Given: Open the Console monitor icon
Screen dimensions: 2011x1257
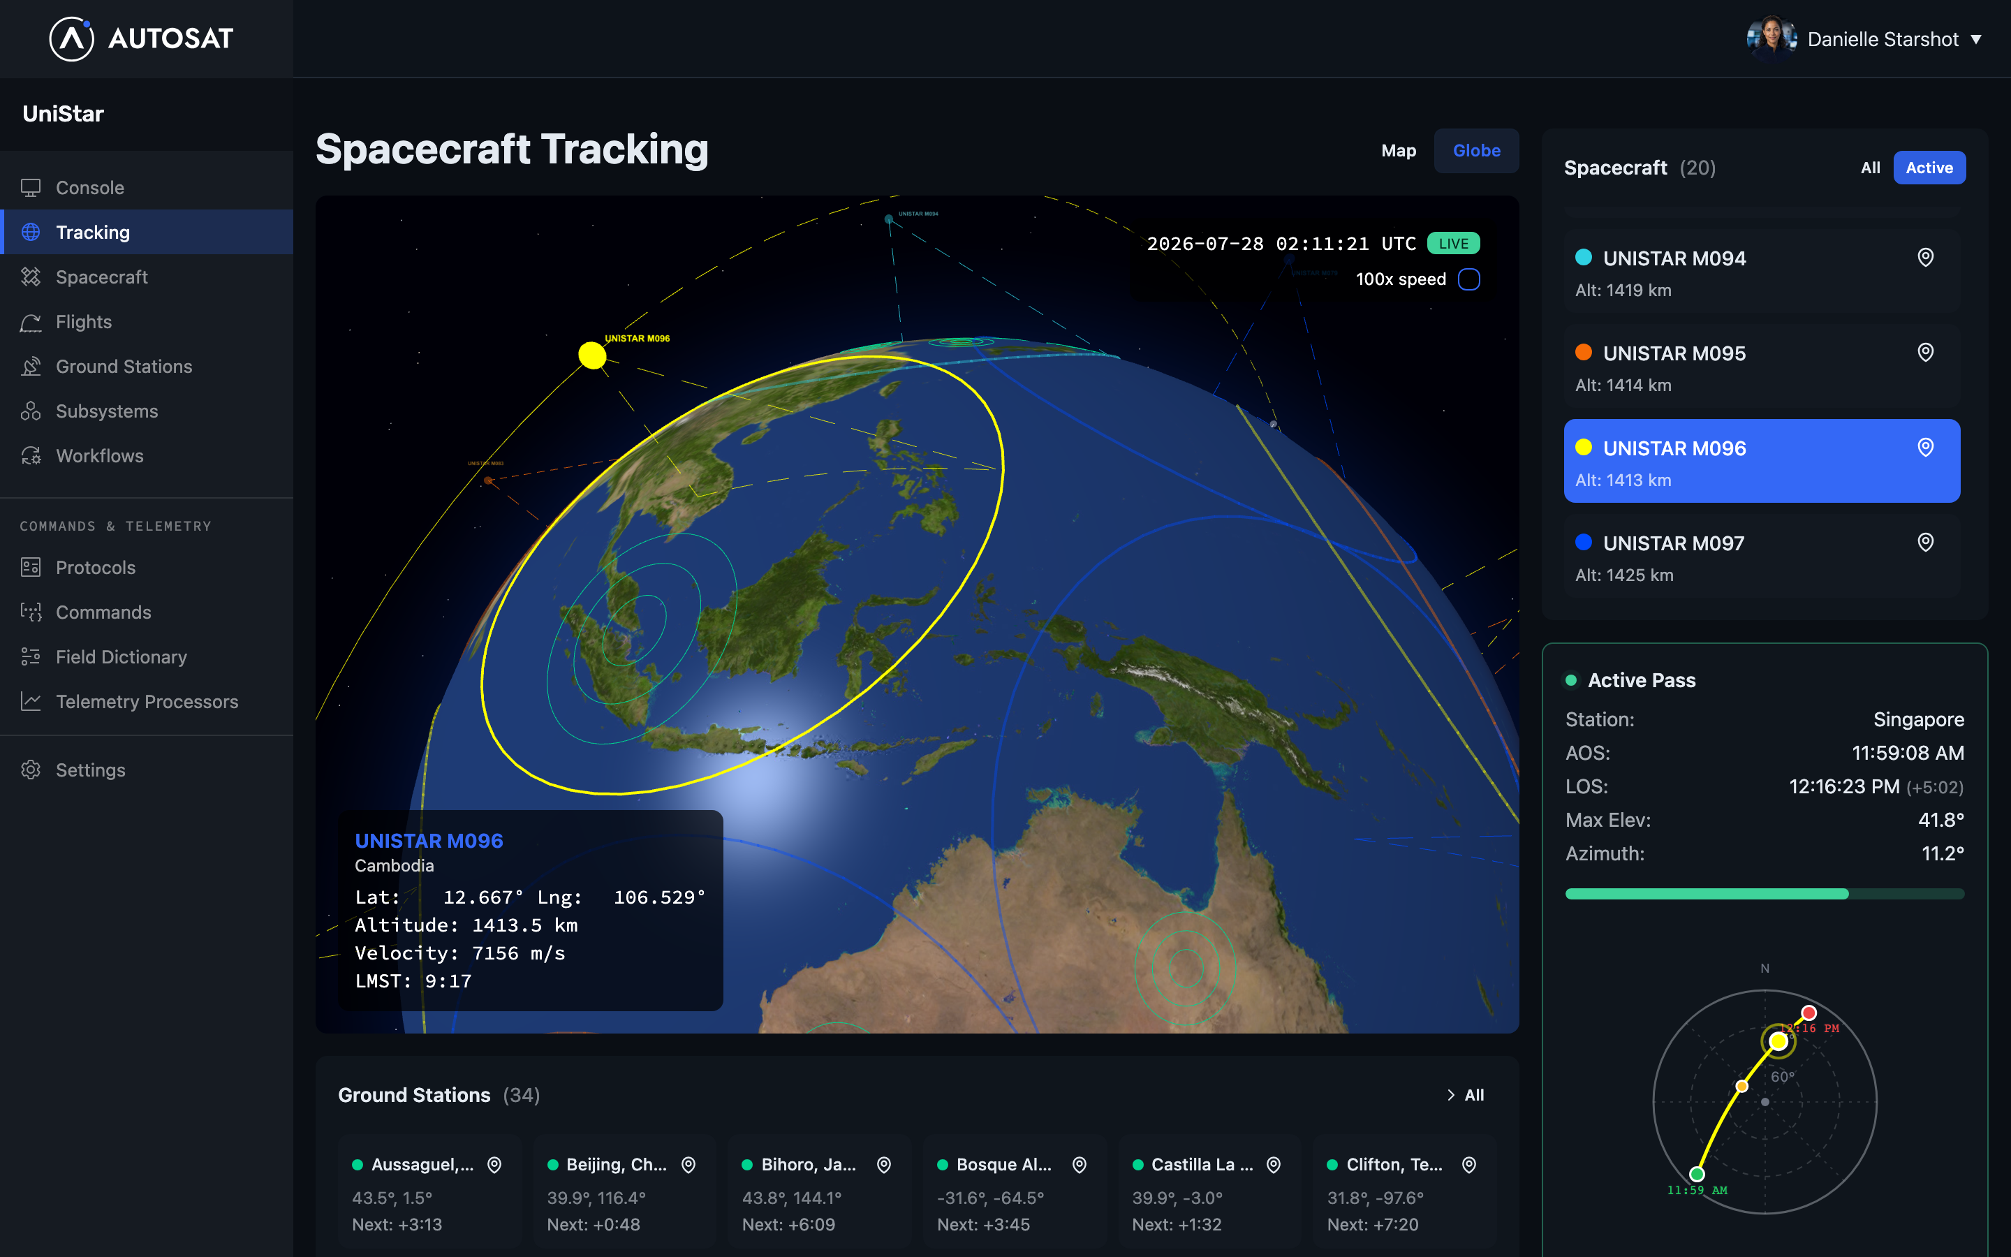Looking at the screenshot, I should tap(31, 188).
